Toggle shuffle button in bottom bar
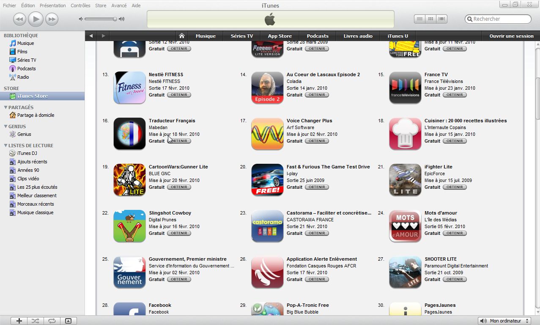Viewport: 540px width, 325px height. [x=36, y=321]
